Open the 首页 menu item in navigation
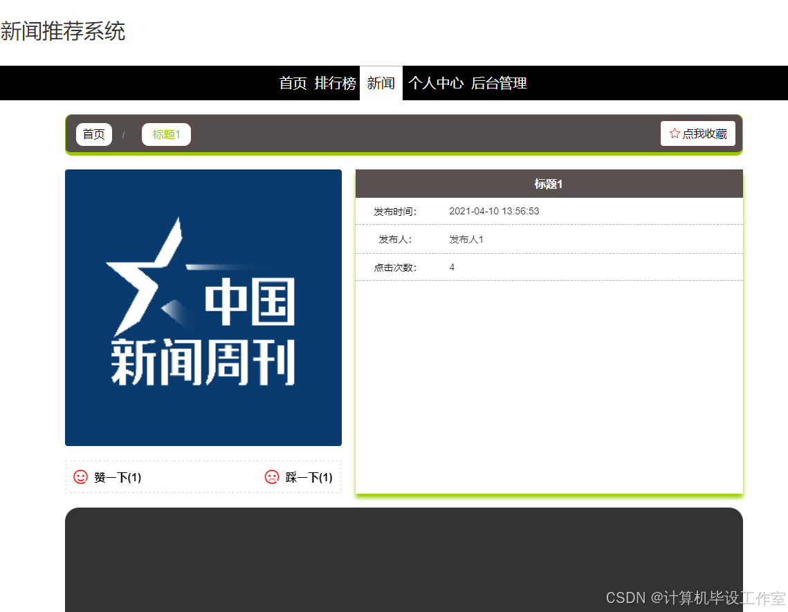Viewport: 788px width, 612px height. click(x=293, y=83)
